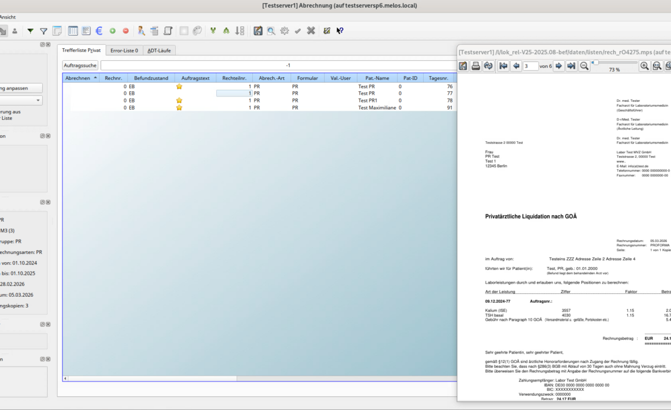The width and height of the screenshot is (671, 410).
Task: Click the green plus icon in toolbar
Action: (x=113, y=31)
